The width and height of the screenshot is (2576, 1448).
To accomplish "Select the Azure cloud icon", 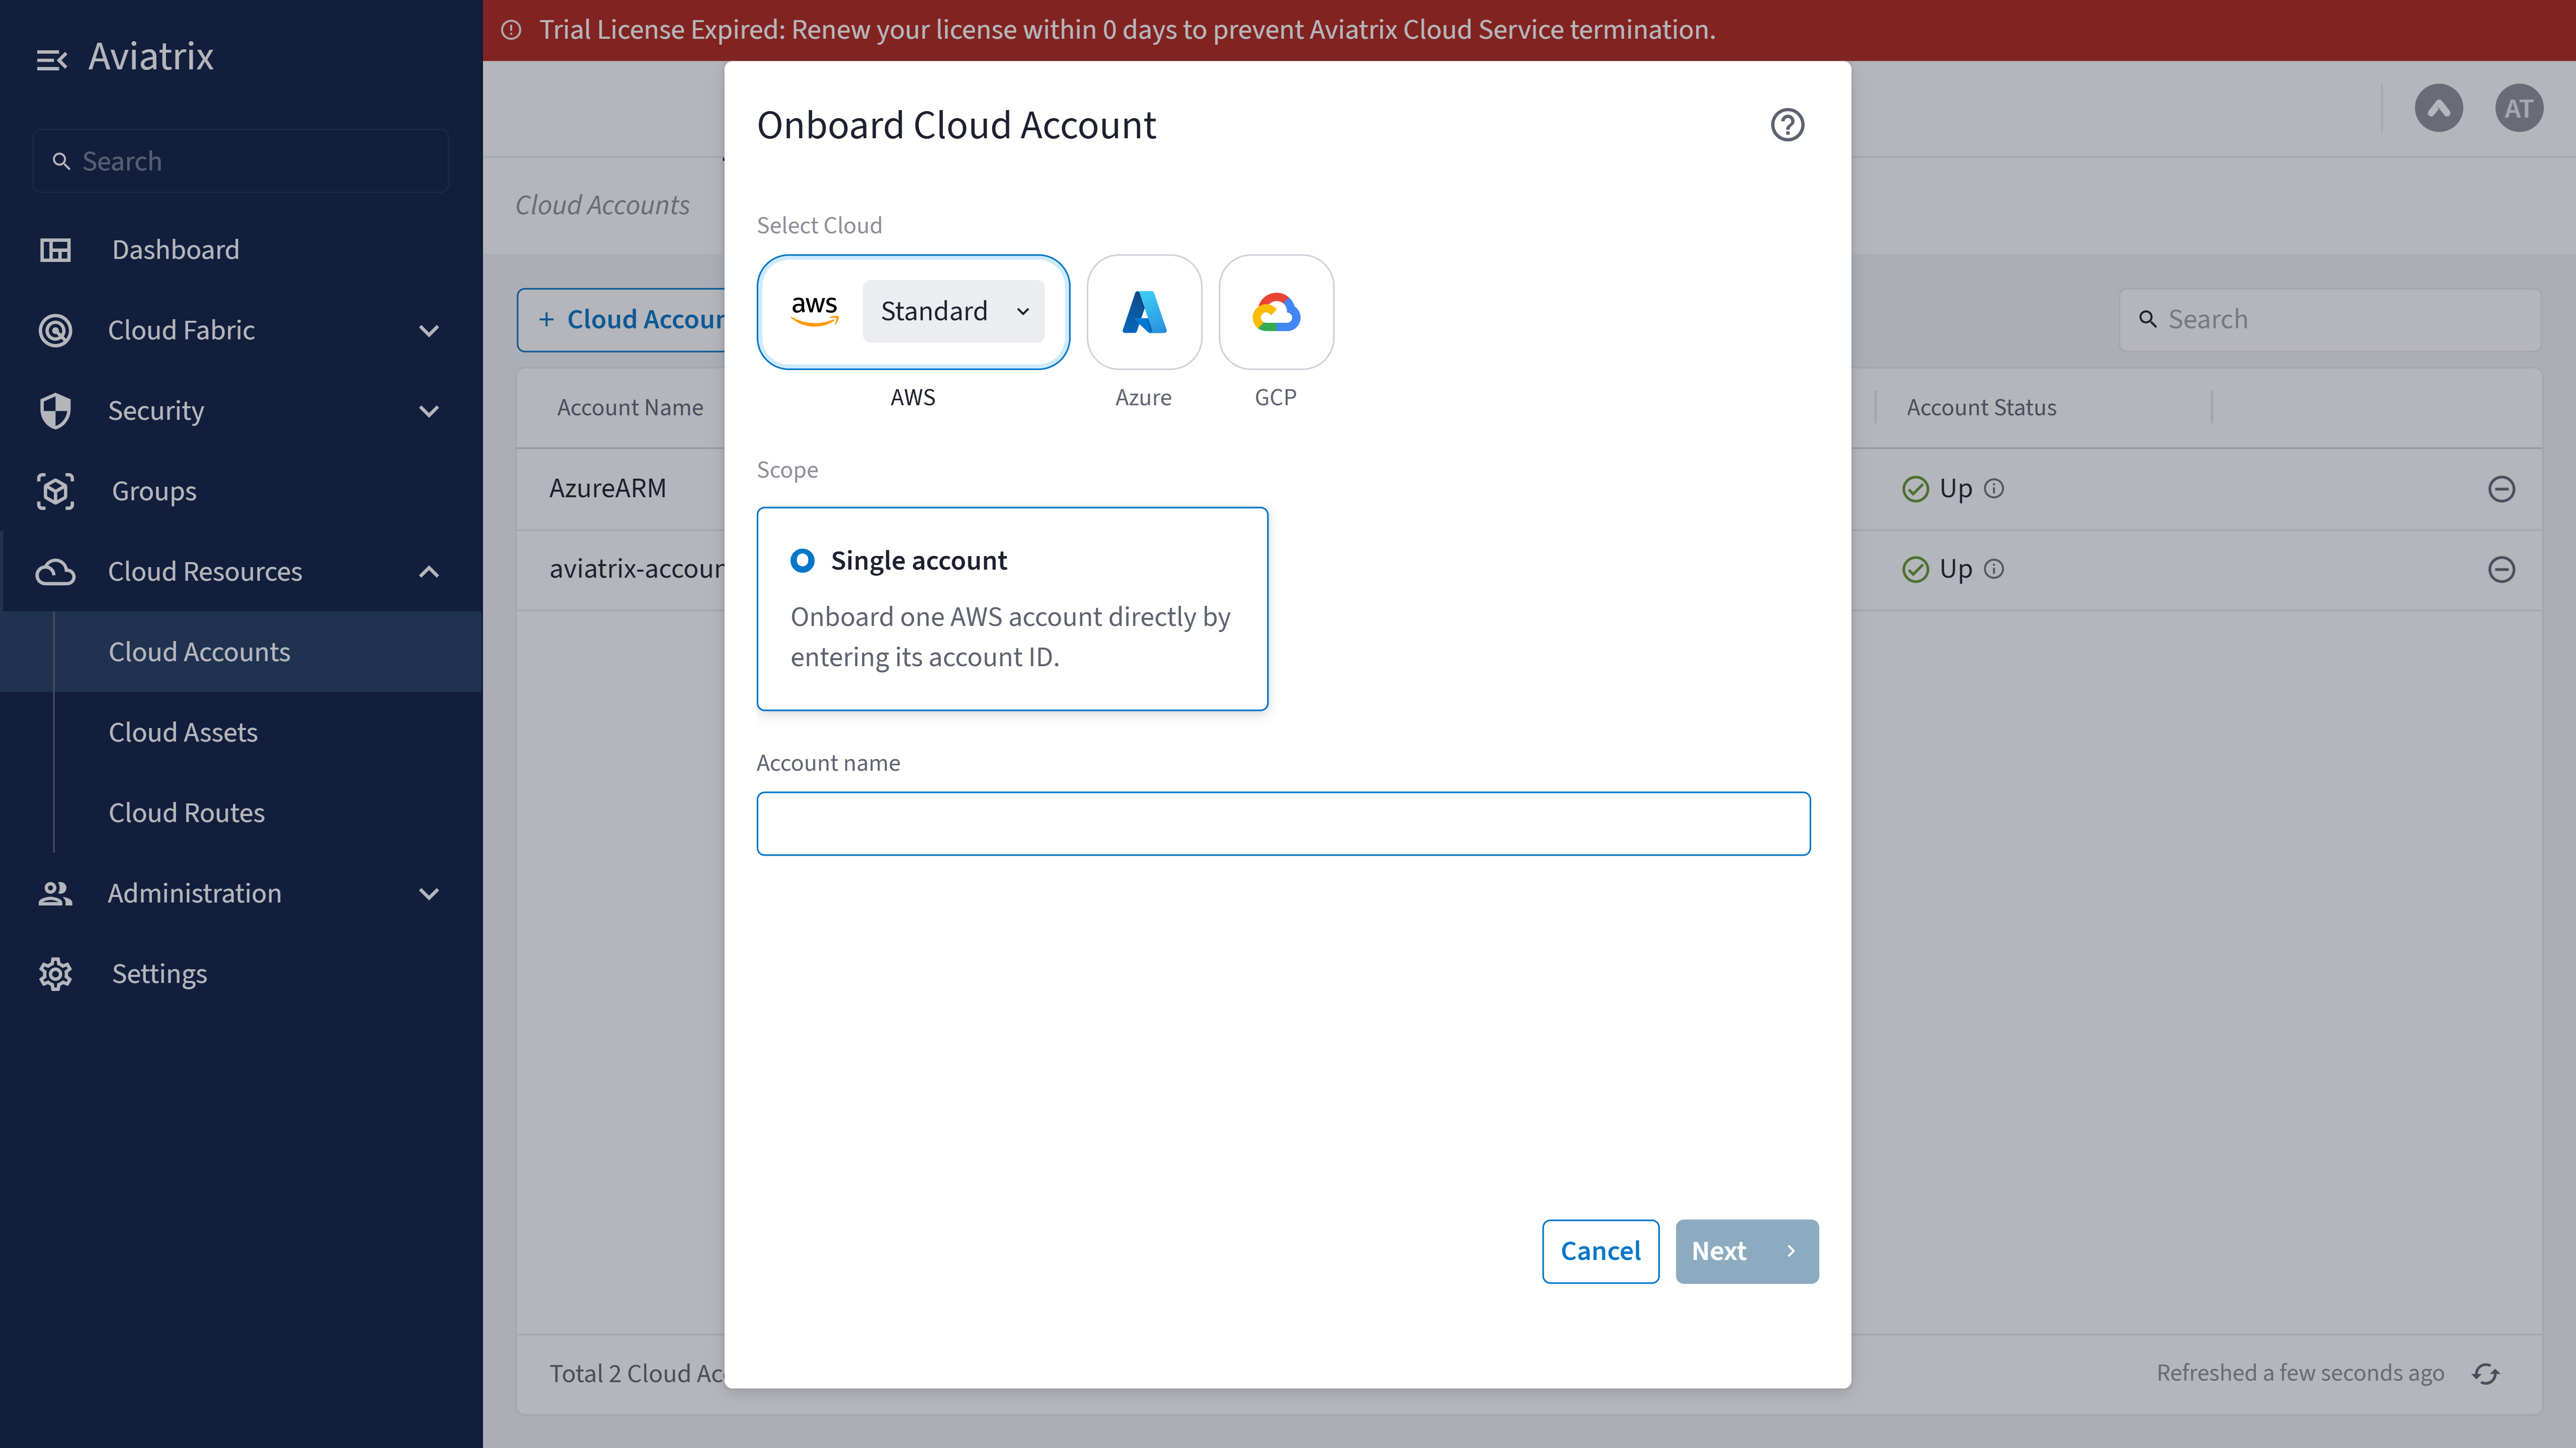I will tap(1144, 312).
